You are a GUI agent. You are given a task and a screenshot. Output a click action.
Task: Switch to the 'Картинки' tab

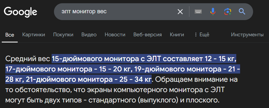[34, 35]
